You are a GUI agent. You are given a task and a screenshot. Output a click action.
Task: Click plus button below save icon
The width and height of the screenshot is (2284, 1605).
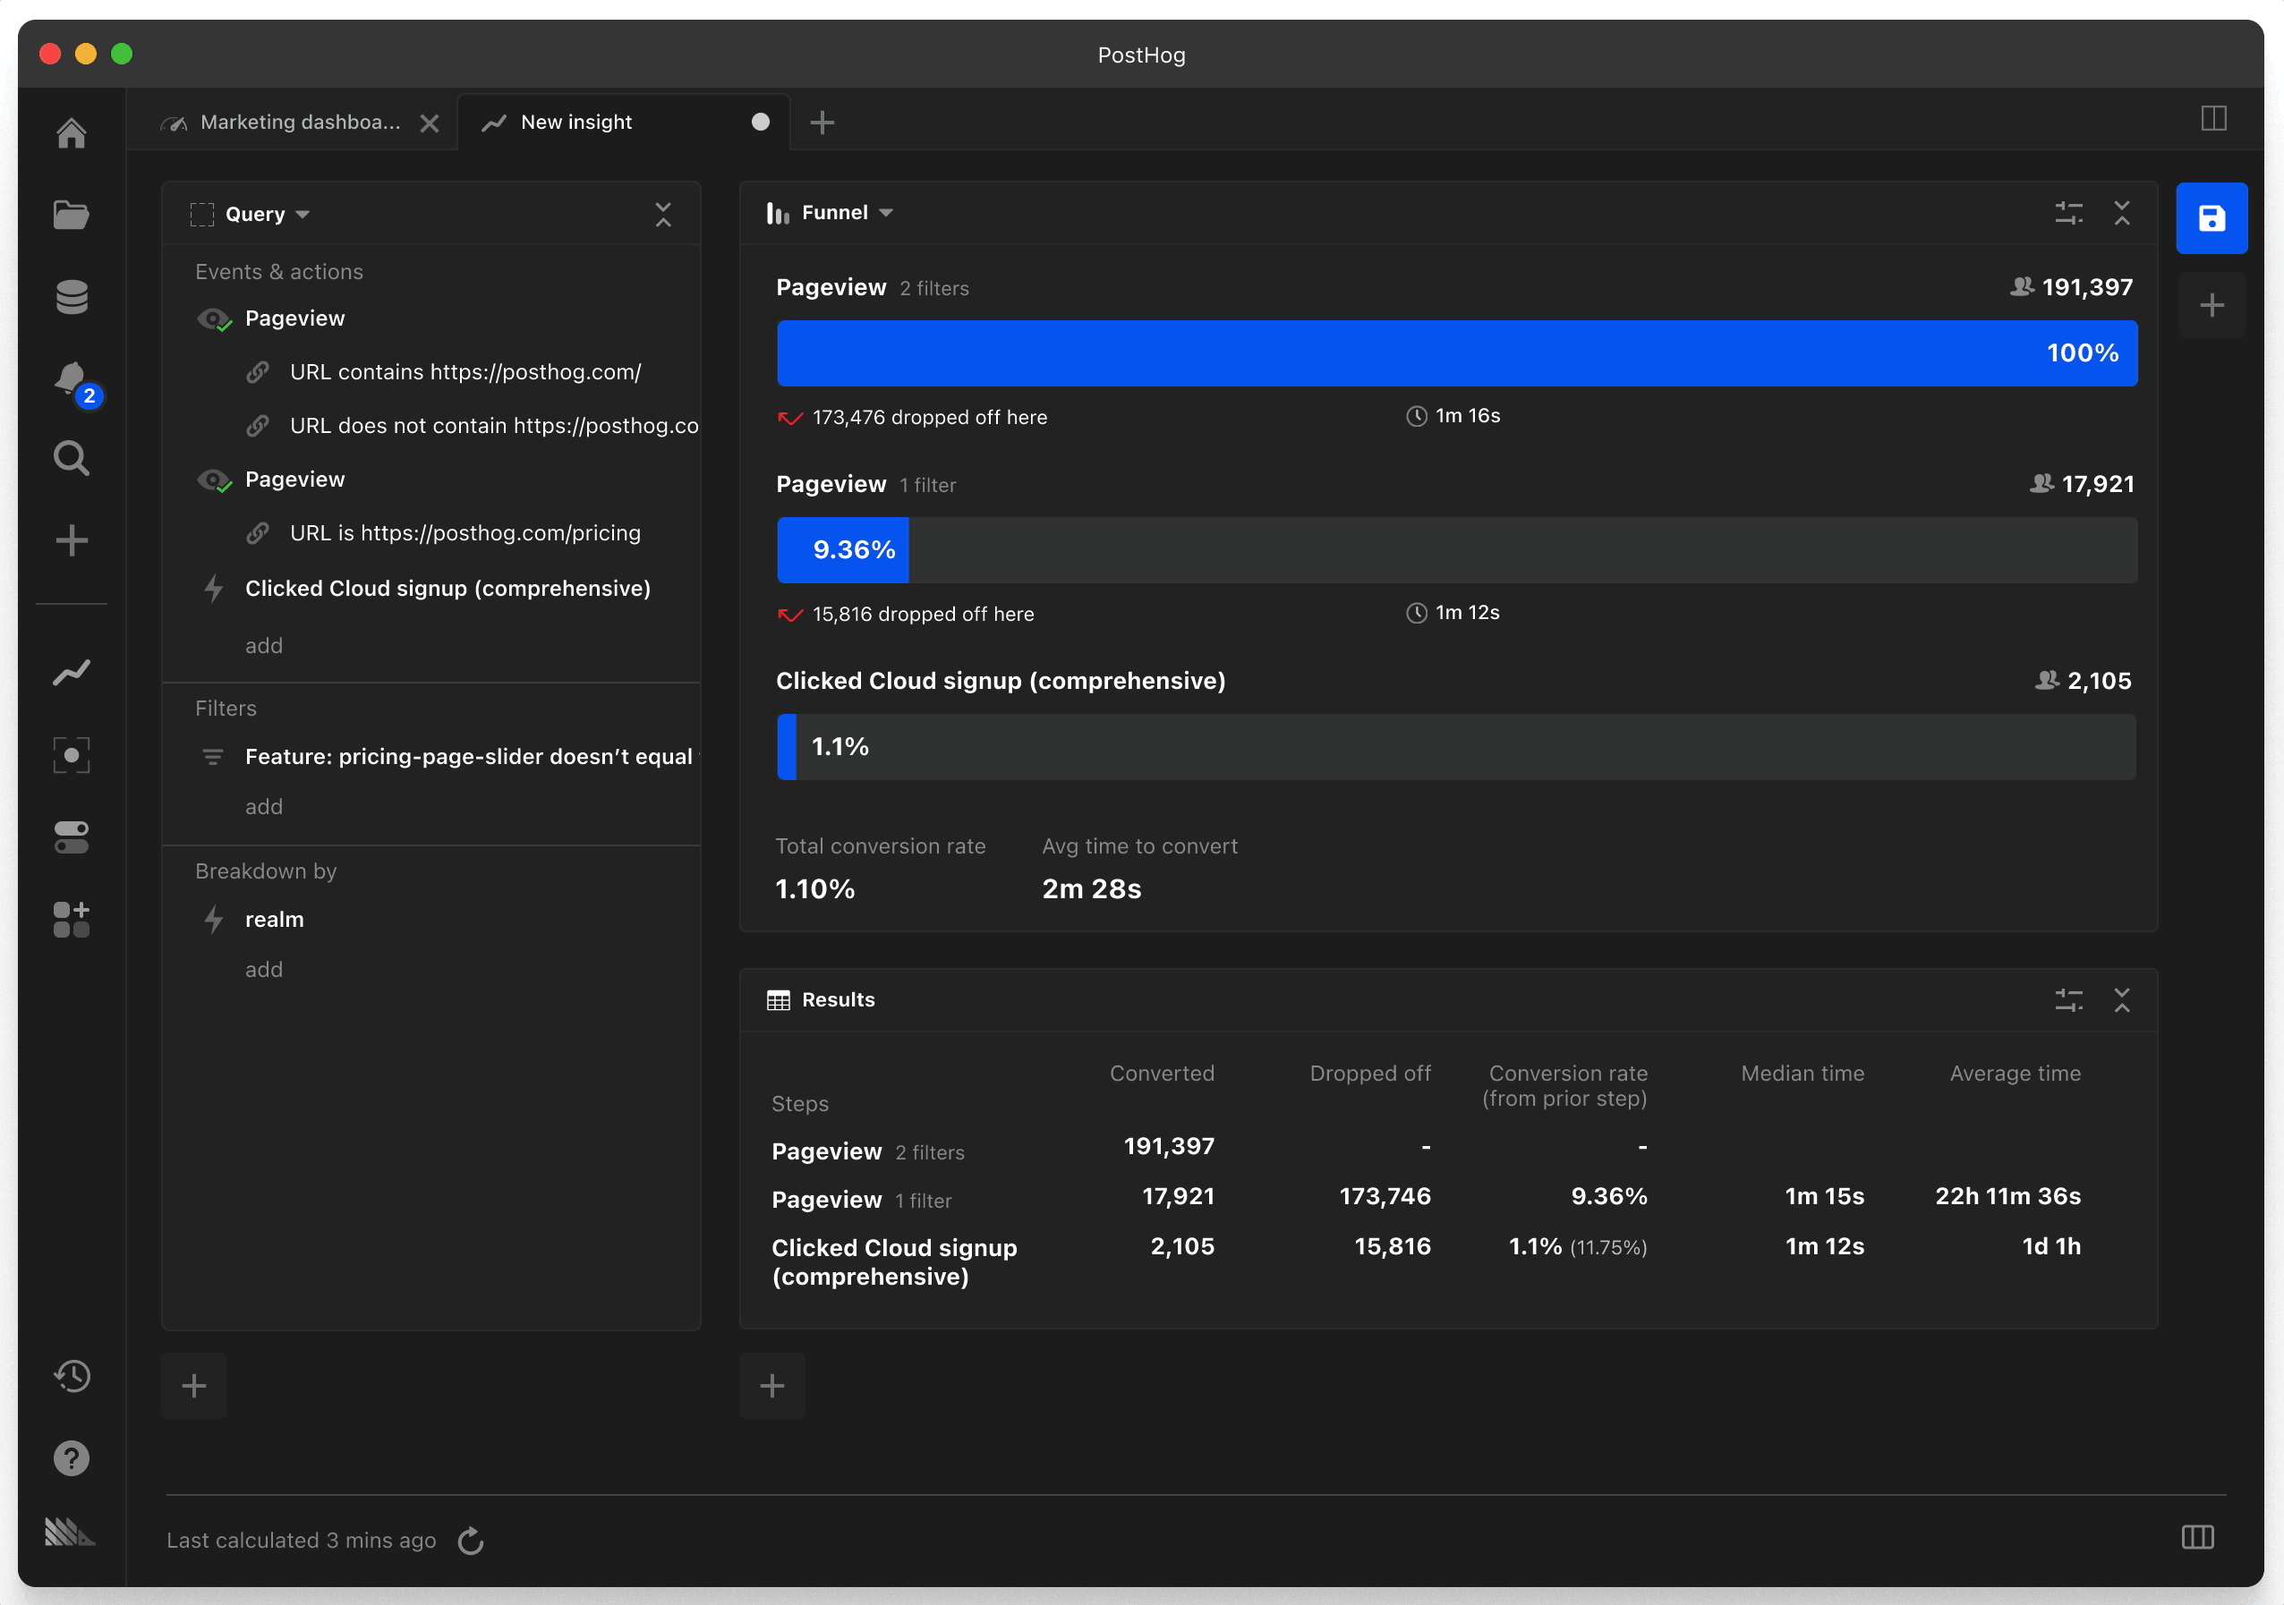[2212, 305]
